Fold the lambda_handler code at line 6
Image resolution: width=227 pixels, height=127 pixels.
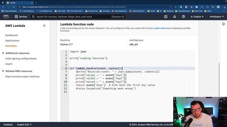point(68,68)
